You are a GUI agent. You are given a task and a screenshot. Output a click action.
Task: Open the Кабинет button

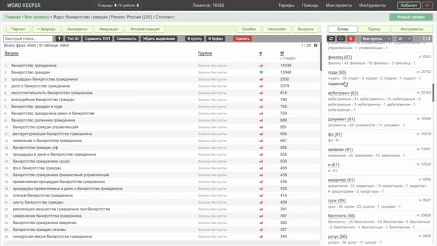408,5
